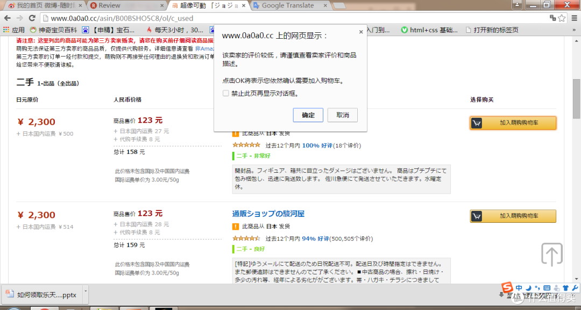
Task: Click the first item's 二手 - 非常好 condition label
Action: pos(253,156)
